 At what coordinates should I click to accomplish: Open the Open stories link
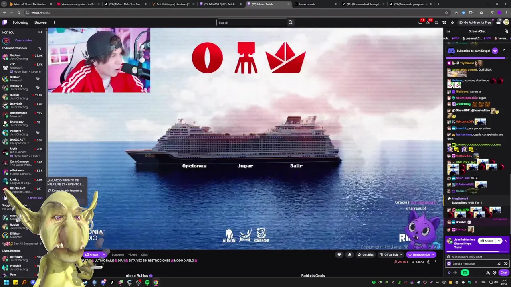[x=24, y=40]
